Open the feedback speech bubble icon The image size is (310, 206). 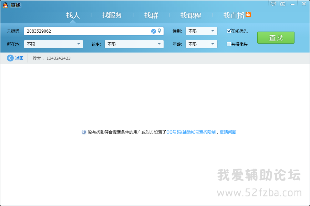click(x=273, y=4)
